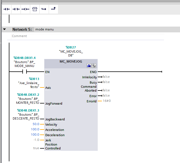
Task: Click the Busy output parameter
Action: [x=93, y=82]
